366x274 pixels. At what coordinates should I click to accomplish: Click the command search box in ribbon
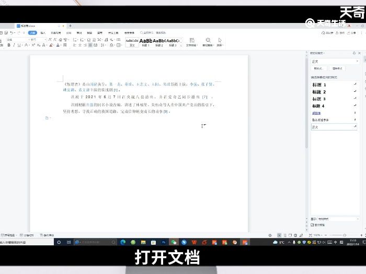[x=153, y=33]
